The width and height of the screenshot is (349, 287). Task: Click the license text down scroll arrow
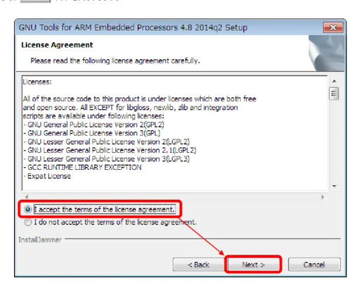click(x=334, y=186)
